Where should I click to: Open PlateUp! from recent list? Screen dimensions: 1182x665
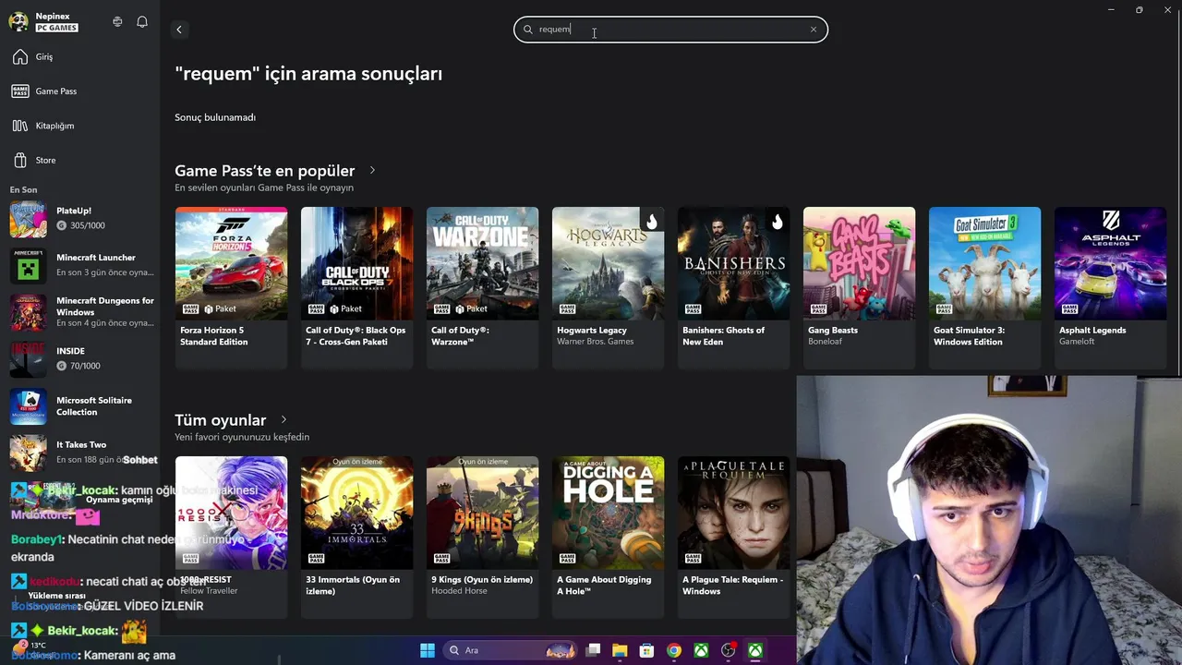point(79,218)
